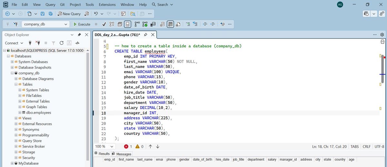Toggle Include Actual Execution Plan

137,24
